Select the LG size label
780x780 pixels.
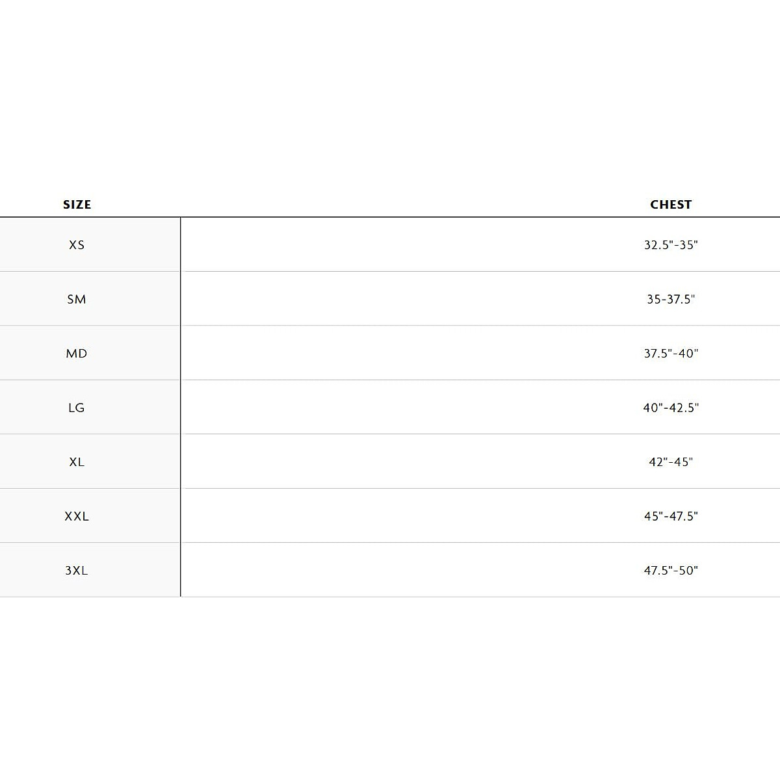point(77,408)
